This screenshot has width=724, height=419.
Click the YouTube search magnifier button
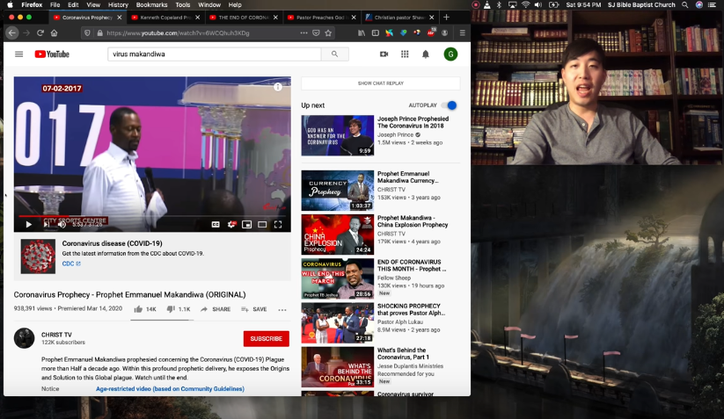click(x=334, y=54)
